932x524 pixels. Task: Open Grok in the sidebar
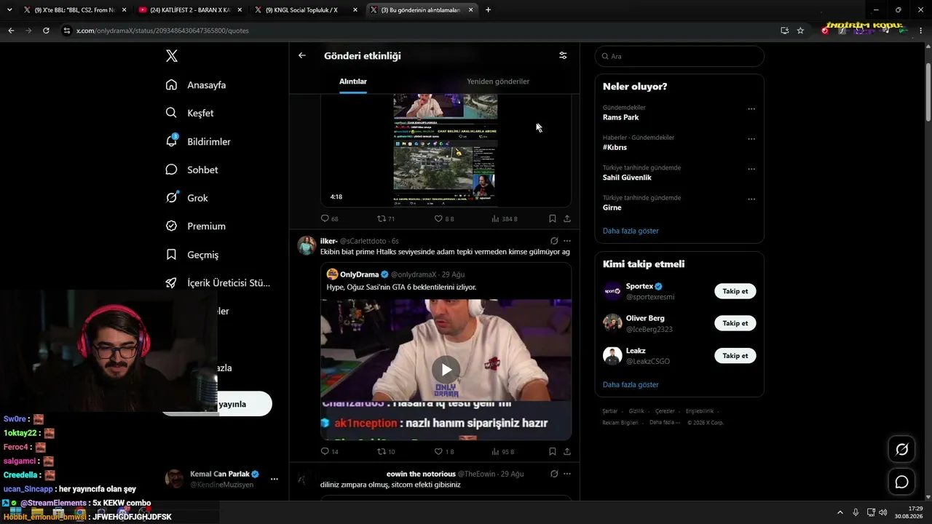pos(186,198)
